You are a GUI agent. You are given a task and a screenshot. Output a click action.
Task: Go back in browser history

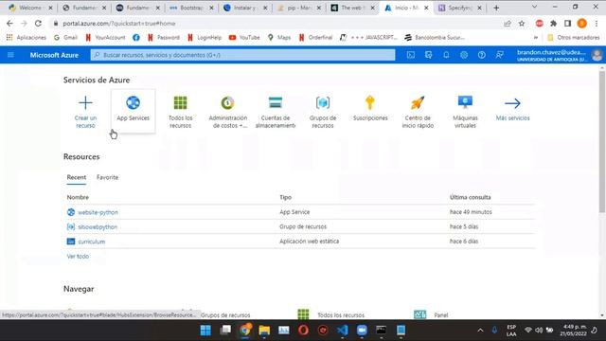9,24
